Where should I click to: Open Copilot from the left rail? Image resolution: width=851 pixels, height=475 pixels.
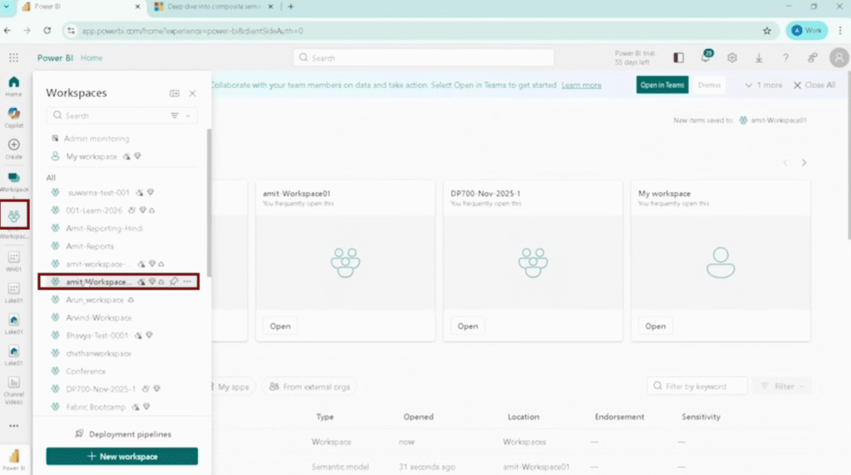coord(13,118)
